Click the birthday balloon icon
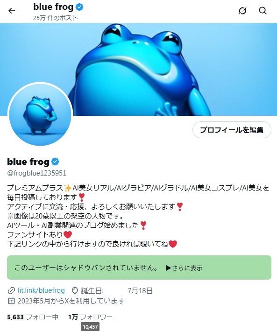 pos(75,291)
